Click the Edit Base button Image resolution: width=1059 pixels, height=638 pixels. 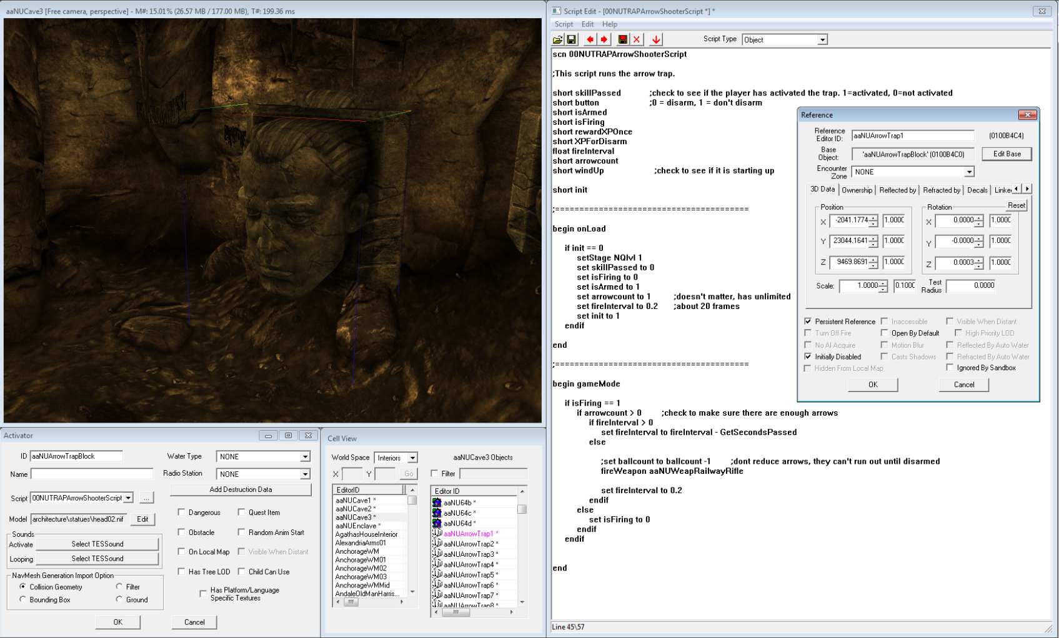coord(1007,154)
